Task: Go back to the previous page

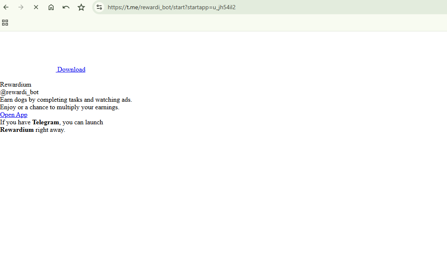Action: click(6, 7)
